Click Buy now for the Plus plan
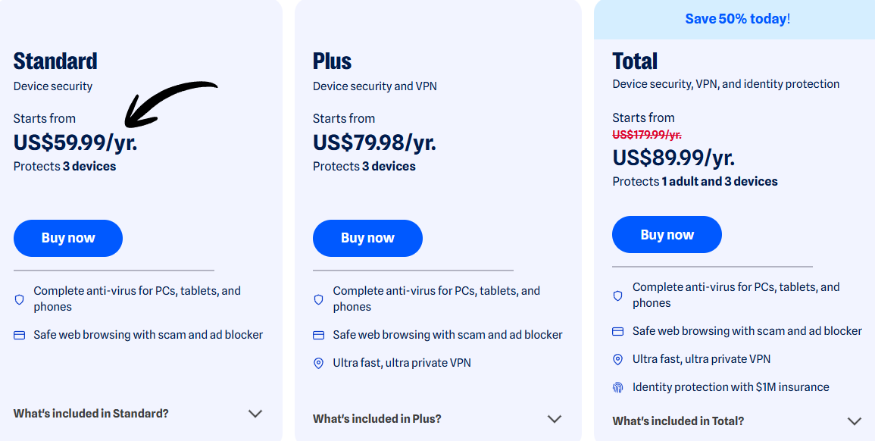This screenshot has width=875, height=441. pyautogui.click(x=367, y=238)
